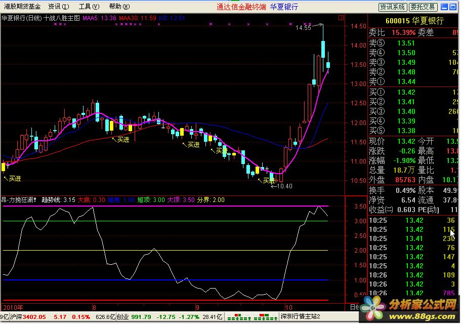Click the 创业 991.79 index in status bar
This screenshot has height=324, width=461.
point(134,317)
